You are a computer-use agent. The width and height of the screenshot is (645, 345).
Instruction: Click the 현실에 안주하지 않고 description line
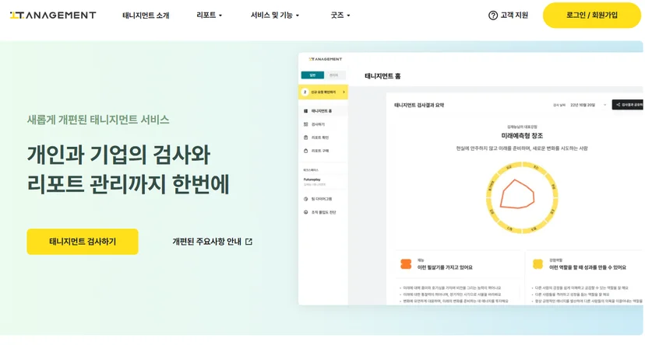[522, 148]
